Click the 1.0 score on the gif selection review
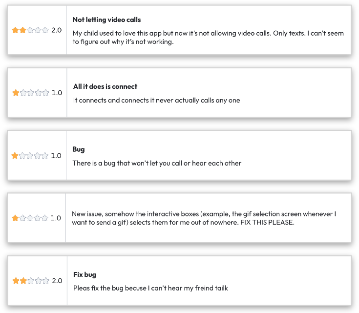This screenshot has width=359, height=313. pyautogui.click(x=56, y=218)
